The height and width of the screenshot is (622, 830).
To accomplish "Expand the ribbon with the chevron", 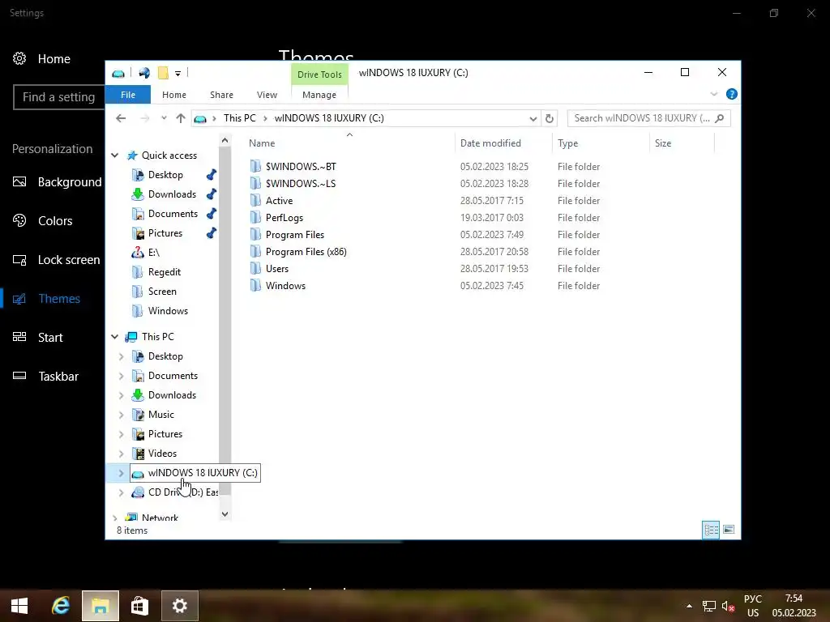I will [713, 94].
